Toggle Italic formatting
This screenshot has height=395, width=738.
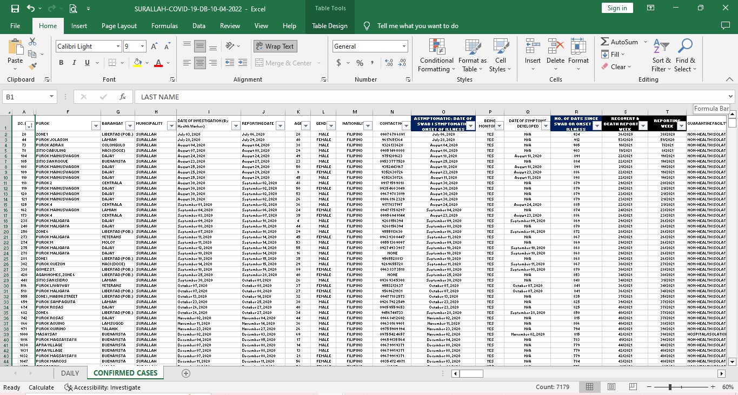pos(75,63)
